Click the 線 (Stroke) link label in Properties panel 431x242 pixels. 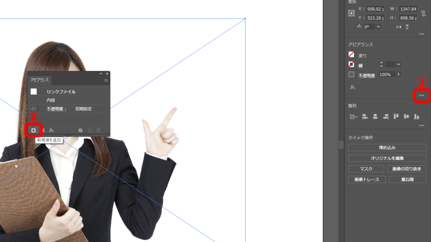tap(361, 66)
